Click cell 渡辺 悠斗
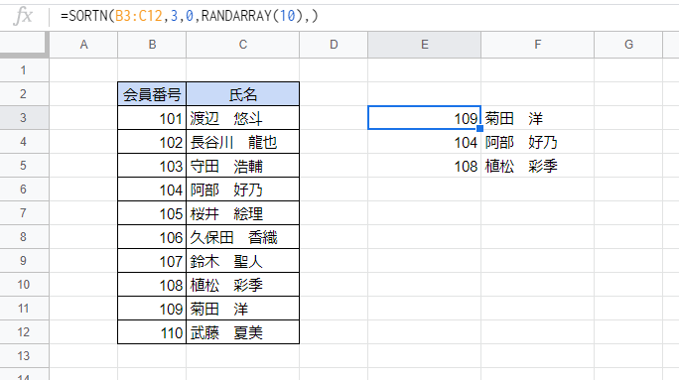Viewport: 679px width, 380px height. pyautogui.click(x=243, y=118)
